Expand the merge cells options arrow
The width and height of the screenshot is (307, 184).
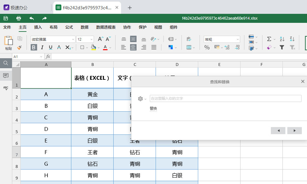tap(194, 48)
